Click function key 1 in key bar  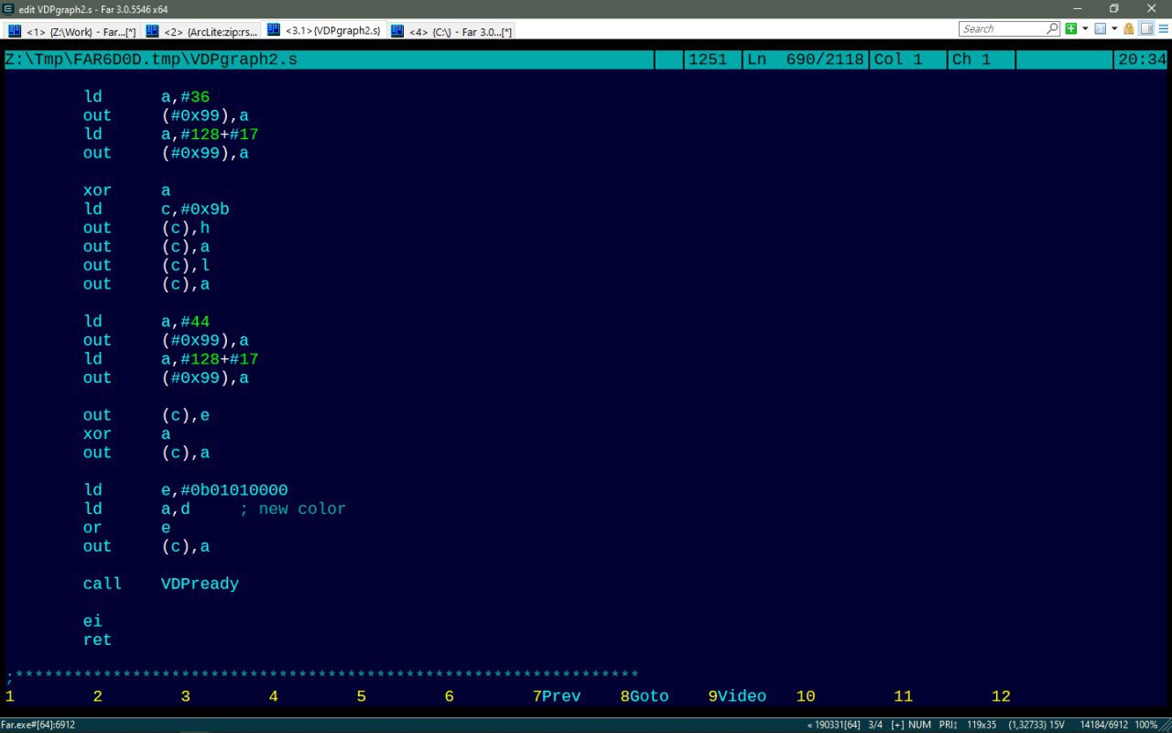coord(9,696)
